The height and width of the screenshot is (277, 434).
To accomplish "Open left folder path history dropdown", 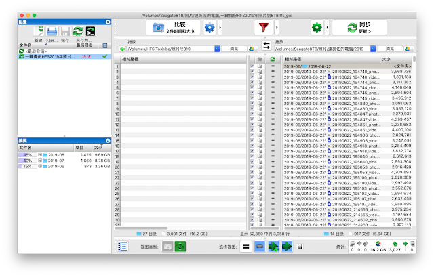I will click(x=217, y=49).
